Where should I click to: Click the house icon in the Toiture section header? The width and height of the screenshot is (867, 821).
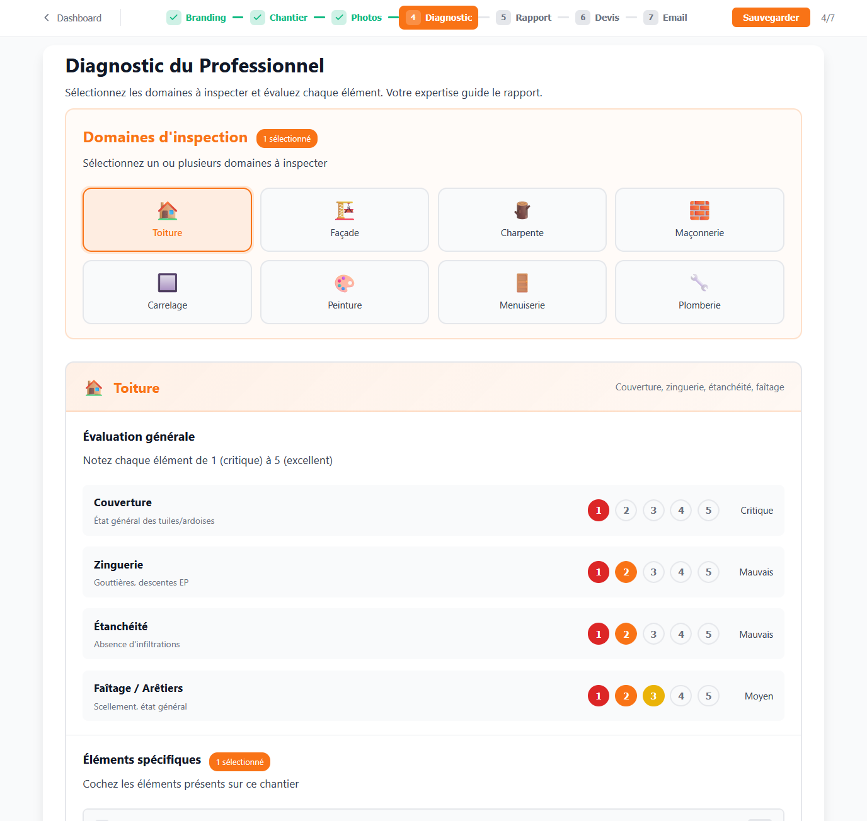tap(95, 388)
